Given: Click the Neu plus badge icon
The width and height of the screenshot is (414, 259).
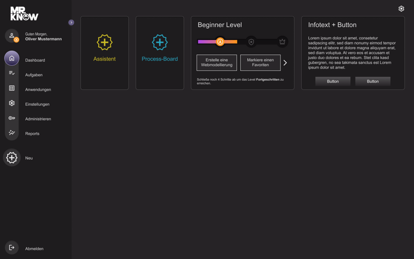Looking at the screenshot, I should pos(11,158).
